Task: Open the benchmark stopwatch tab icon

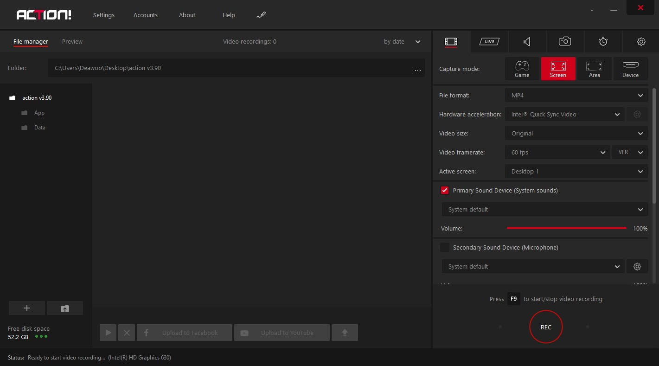Action: (603, 42)
